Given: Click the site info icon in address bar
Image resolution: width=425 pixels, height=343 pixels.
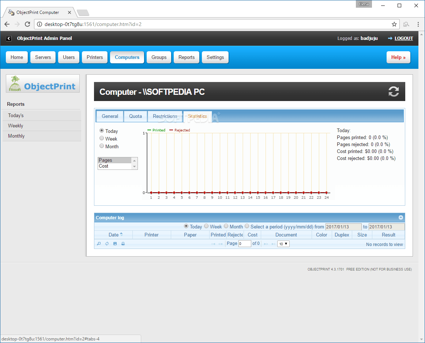Looking at the screenshot, I should pos(40,24).
